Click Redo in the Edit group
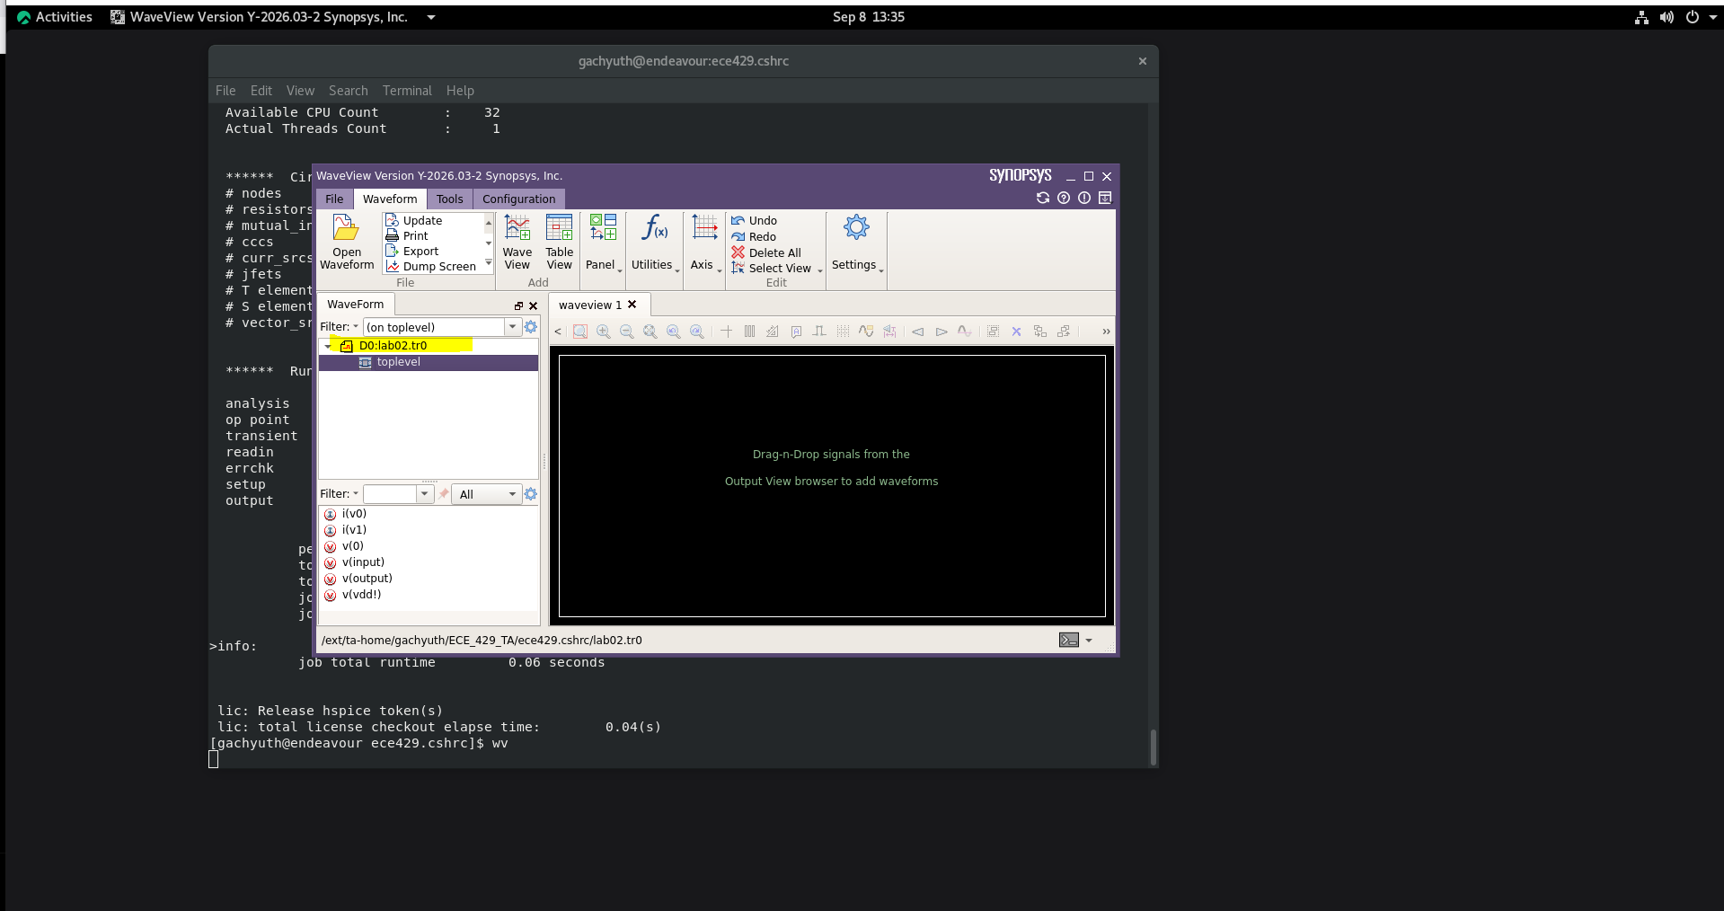The height and width of the screenshot is (911, 1724). click(x=754, y=237)
